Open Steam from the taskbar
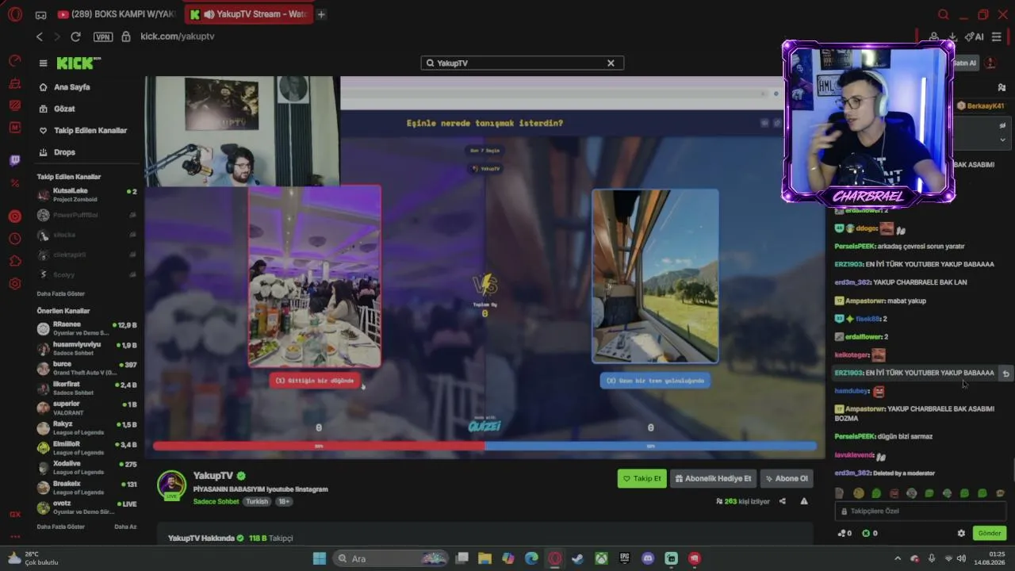The image size is (1015, 571). pos(578,558)
